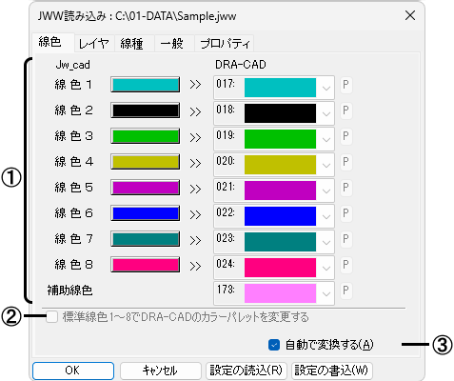Uncheck the 自動で変換する(A) checkbox
Screen dimensions: 454x381
[x=274, y=345]
